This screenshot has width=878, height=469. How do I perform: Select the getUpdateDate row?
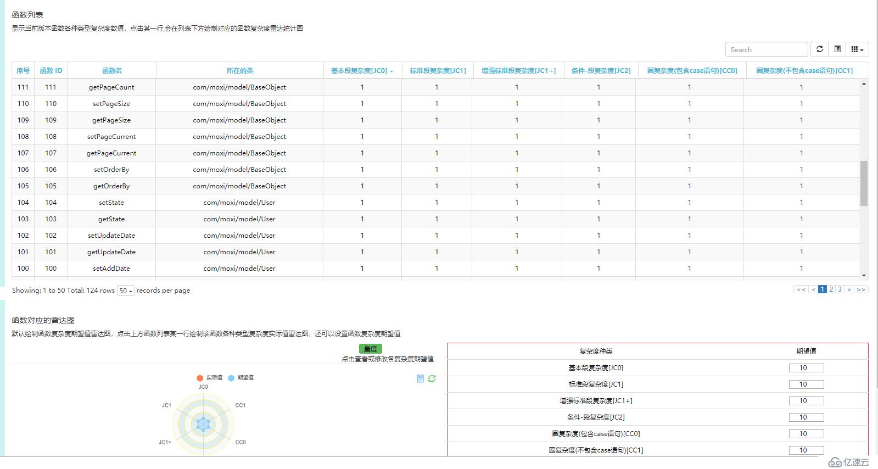[x=435, y=252]
